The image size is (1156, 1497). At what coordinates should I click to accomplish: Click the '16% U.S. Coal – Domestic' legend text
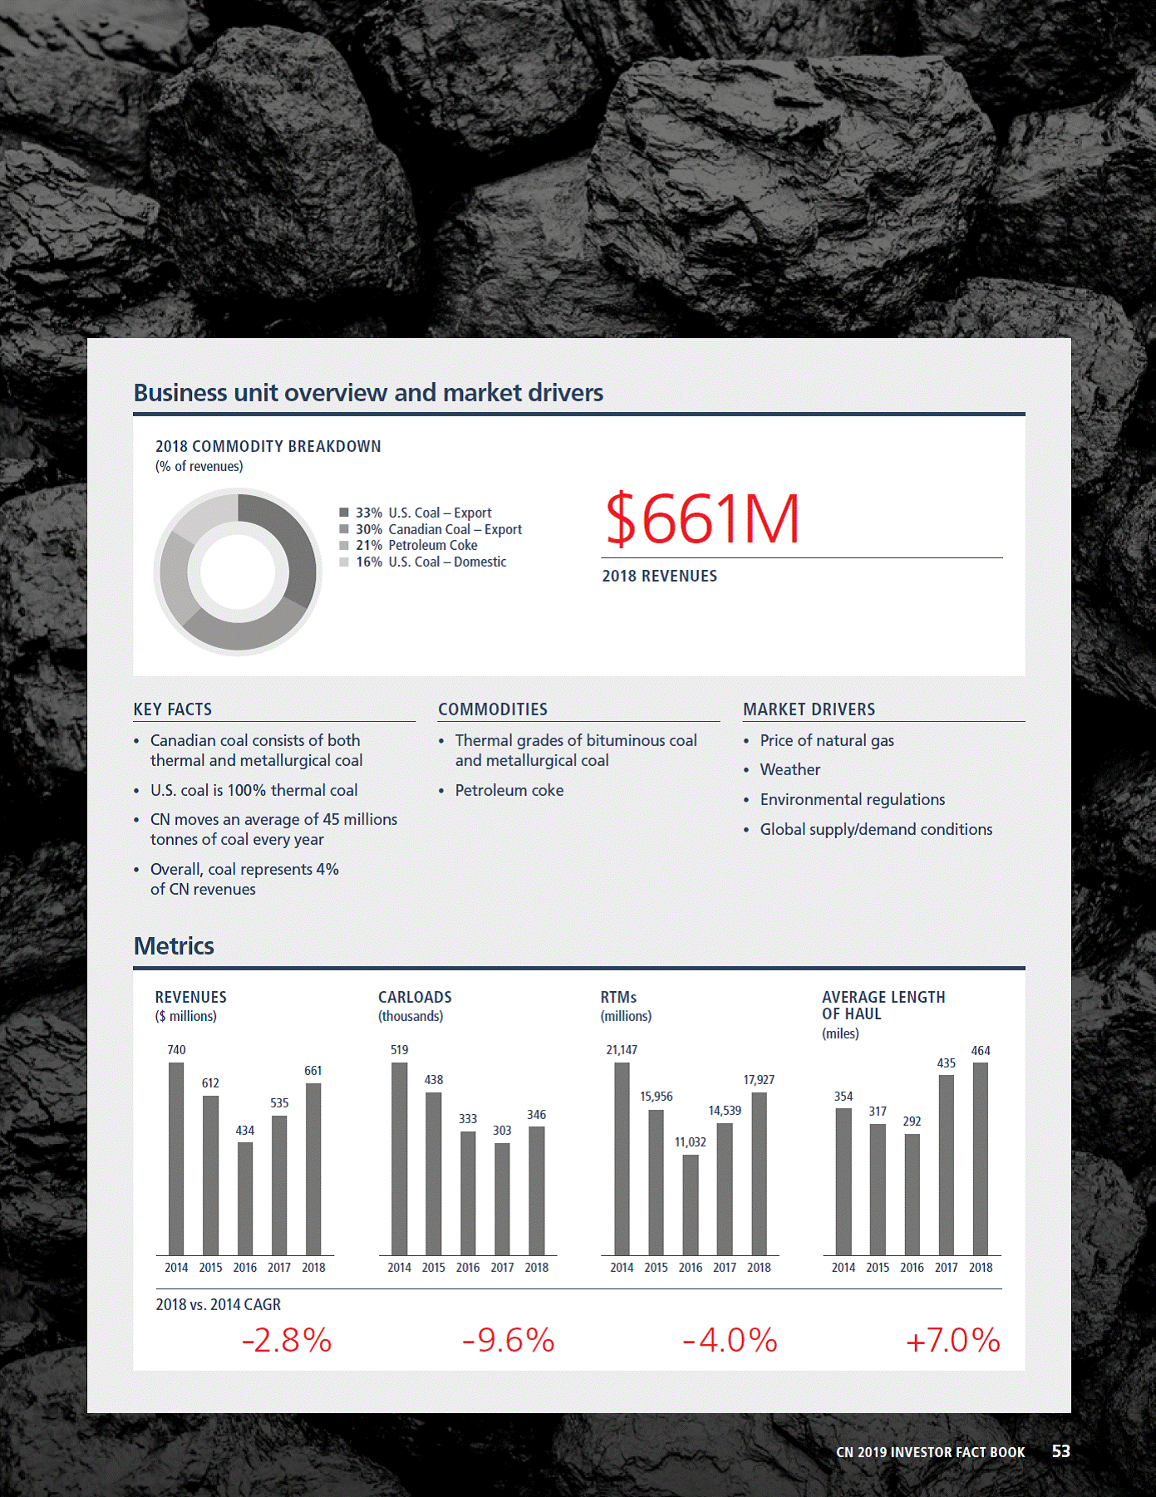pyautogui.click(x=431, y=562)
